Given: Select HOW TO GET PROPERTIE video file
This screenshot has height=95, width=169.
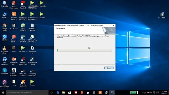Looking at the screenshot, I should (32, 5).
